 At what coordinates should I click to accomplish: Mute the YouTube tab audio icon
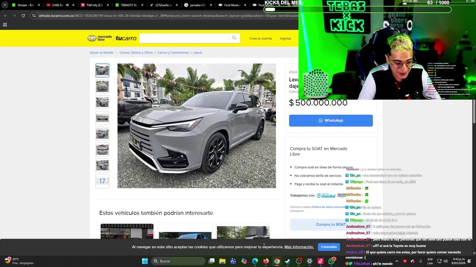[67, 5]
